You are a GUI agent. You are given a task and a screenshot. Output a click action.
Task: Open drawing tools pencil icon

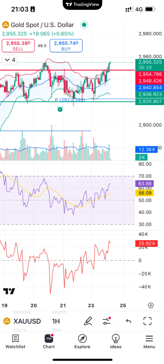88,321
